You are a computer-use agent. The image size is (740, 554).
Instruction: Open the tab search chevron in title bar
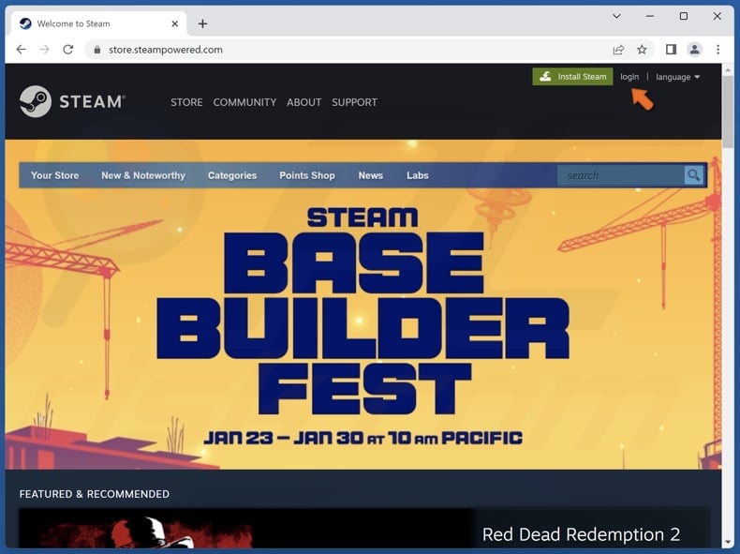617,16
